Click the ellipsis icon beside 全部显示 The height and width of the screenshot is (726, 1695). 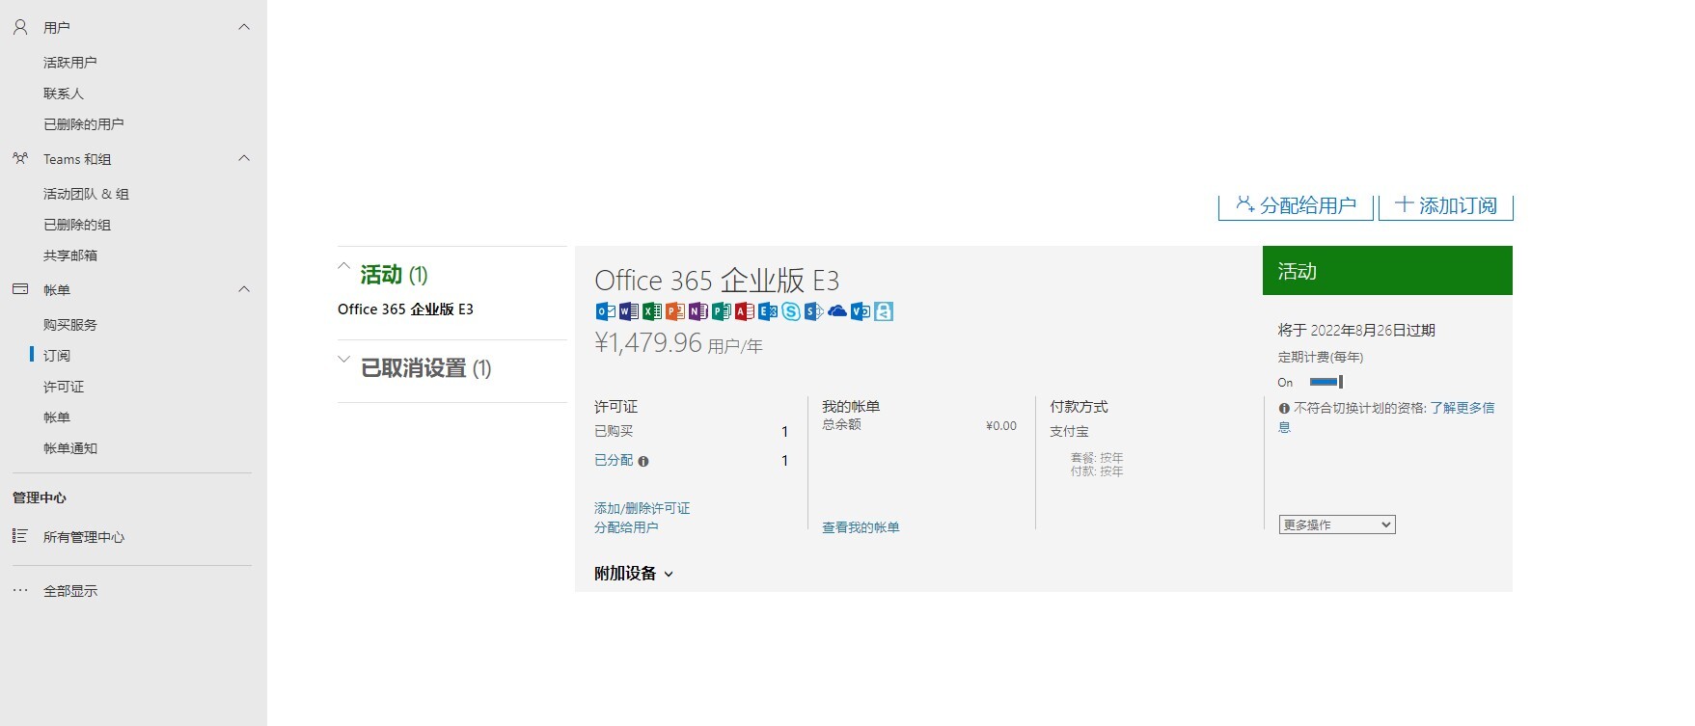[x=20, y=590]
